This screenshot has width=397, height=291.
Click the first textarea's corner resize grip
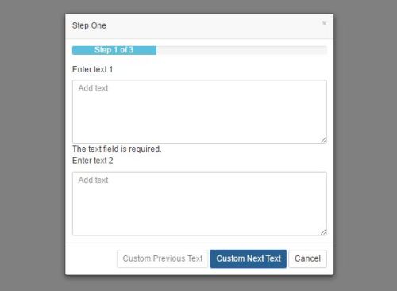pyautogui.click(x=323, y=140)
